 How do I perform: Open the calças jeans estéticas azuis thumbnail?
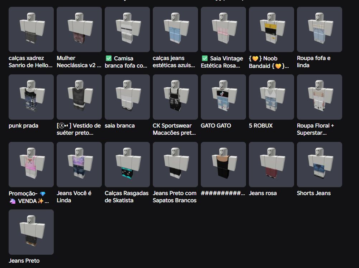(175, 29)
